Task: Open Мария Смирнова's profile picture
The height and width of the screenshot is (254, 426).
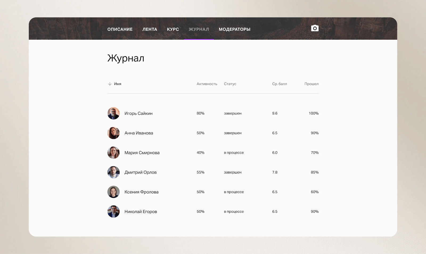Action: tap(113, 153)
